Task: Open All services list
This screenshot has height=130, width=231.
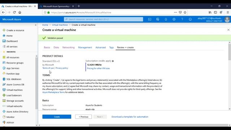Action: coord(10,47)
